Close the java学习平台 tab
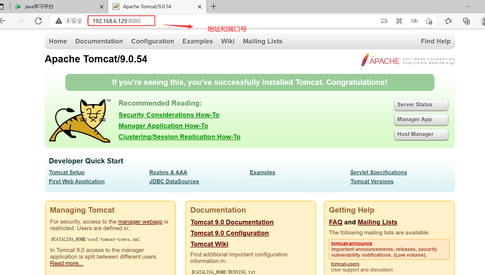Image resolution: width=485 pixels, height=275 pixels. [x=101, y=7]
